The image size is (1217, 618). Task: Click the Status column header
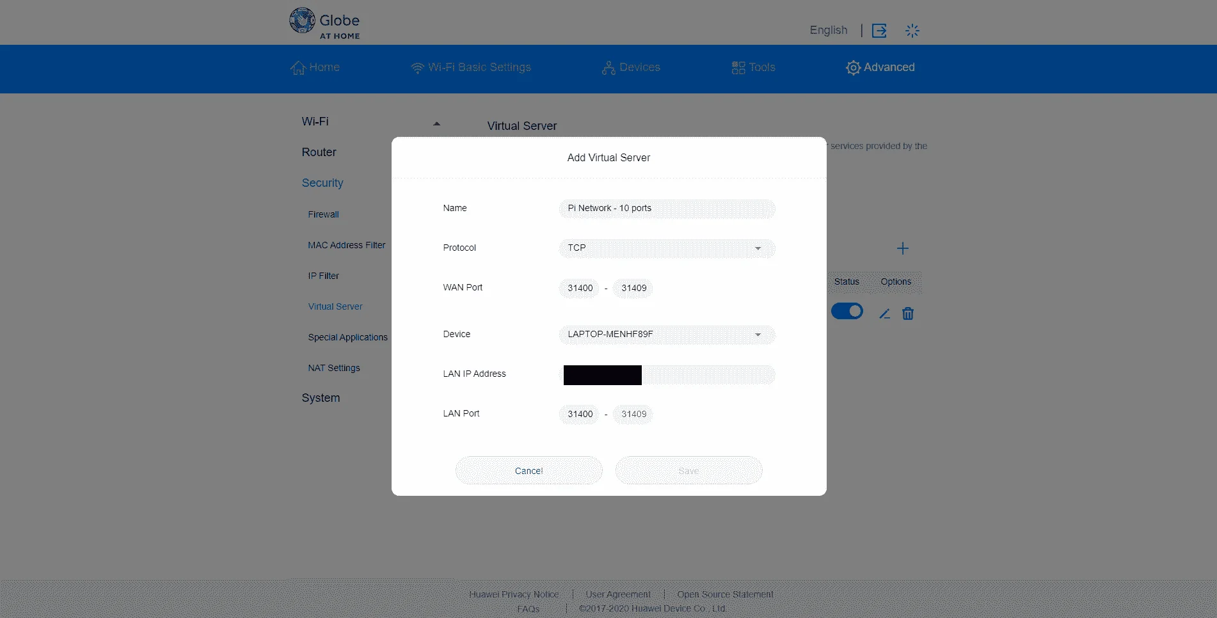(x=847, y=281)
